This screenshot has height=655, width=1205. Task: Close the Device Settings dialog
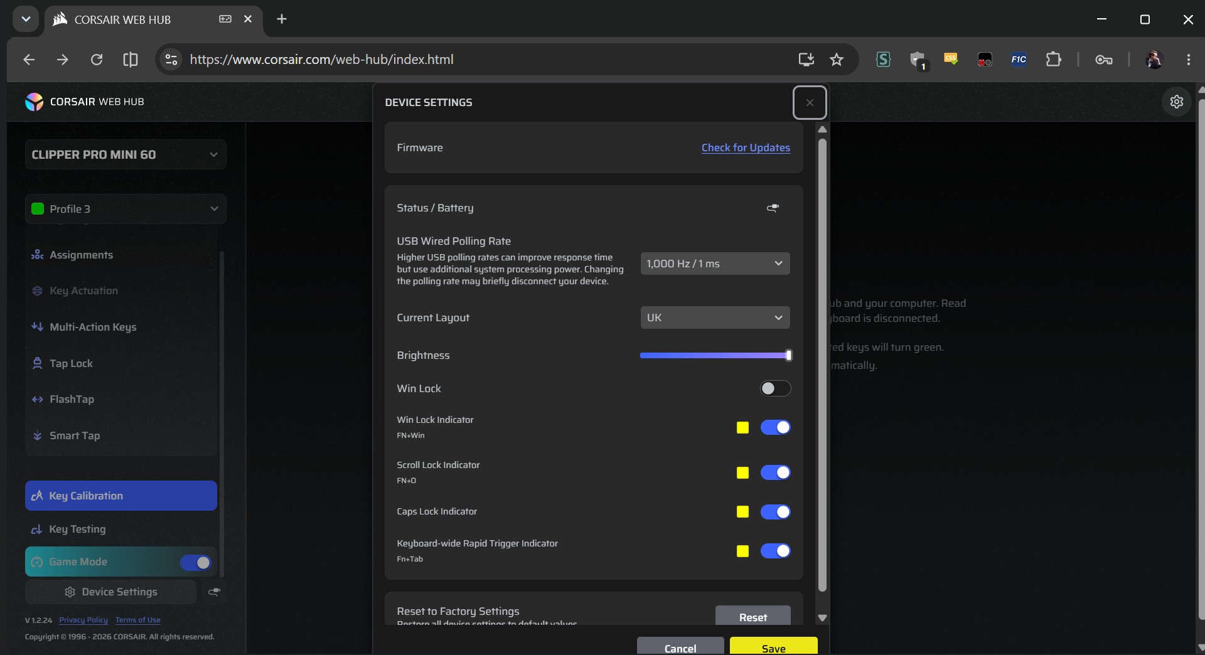810,102
